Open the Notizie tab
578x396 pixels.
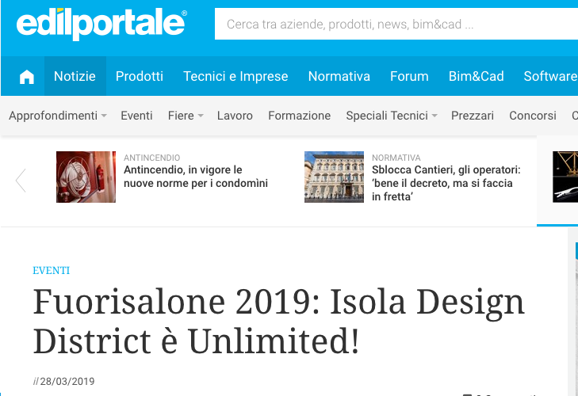(x=75, y=76)
